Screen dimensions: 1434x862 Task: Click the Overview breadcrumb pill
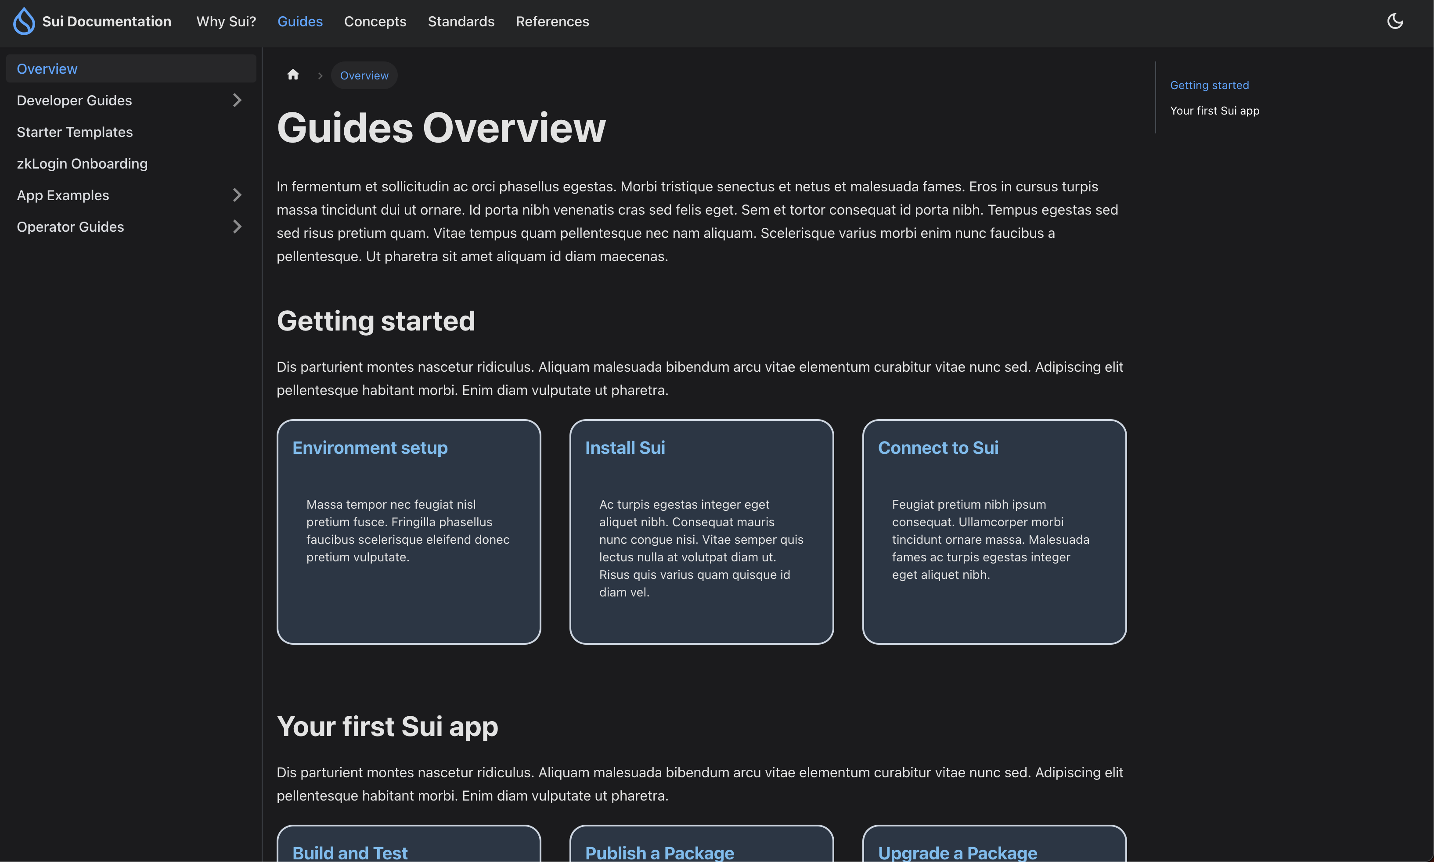pos(364,75)
